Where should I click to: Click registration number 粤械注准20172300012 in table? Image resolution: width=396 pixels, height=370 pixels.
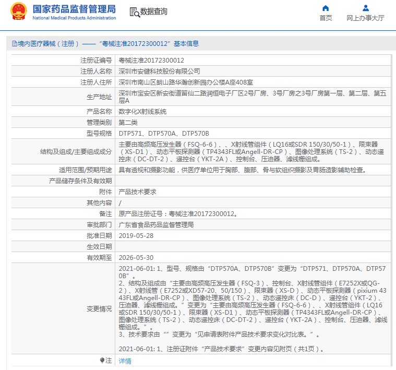coord(151,61)
